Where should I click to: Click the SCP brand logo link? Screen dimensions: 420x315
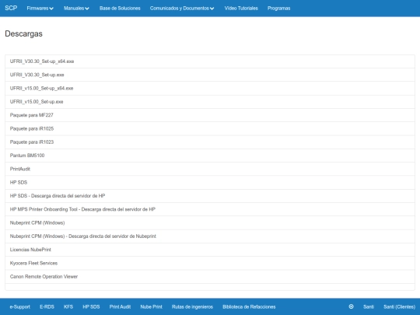11,8
